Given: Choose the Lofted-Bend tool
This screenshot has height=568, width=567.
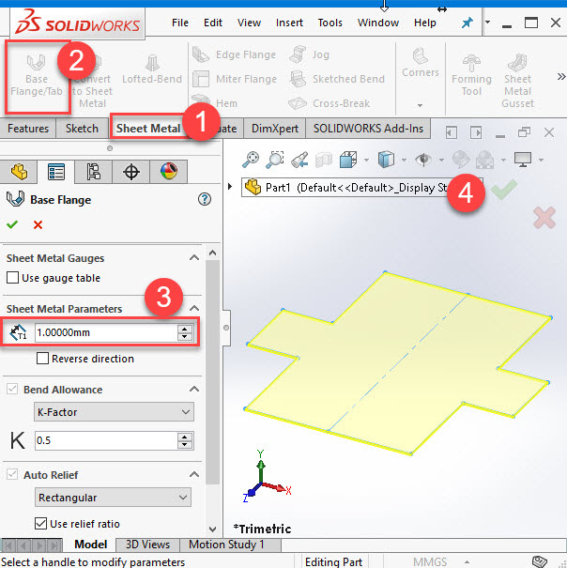Looking at the screenshot, I should point(152,69).
